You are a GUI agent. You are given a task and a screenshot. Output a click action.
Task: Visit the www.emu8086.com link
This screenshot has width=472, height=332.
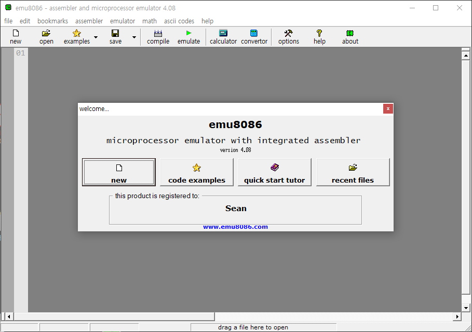pos(235,227)
